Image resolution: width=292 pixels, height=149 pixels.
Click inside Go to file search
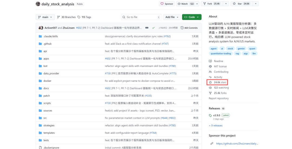point(141,17)
